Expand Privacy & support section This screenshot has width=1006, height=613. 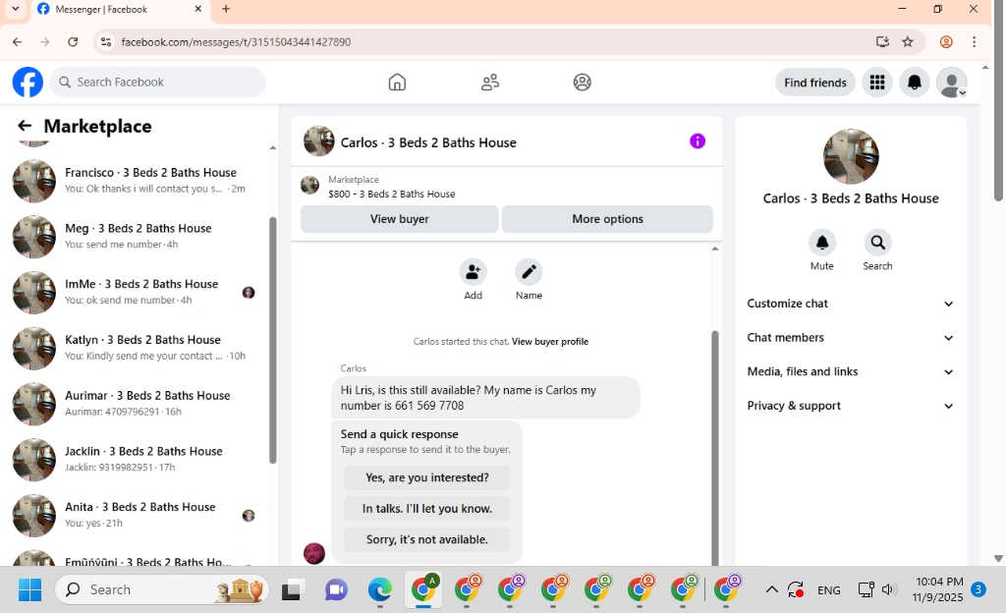click(x=850, y=406)
